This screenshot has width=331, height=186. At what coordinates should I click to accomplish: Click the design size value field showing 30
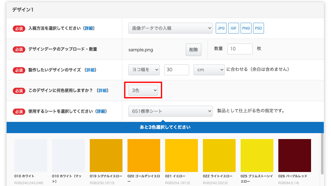[x=176, y=70]
